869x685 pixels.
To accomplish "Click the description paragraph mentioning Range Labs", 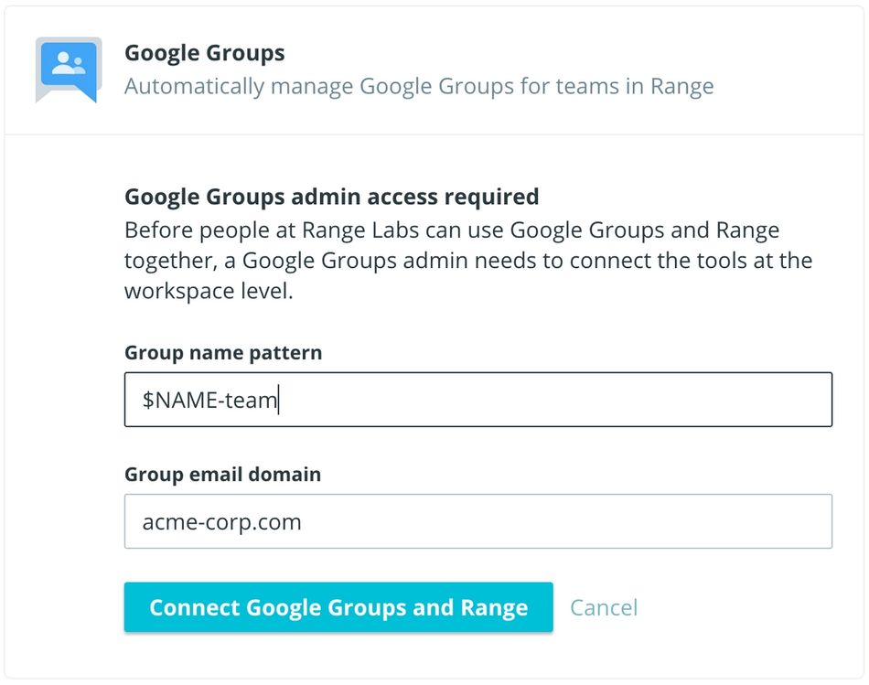I will [467, 260].
